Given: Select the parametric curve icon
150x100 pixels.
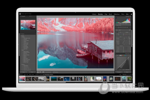Looking at the screenshot, I should point(120,56).
